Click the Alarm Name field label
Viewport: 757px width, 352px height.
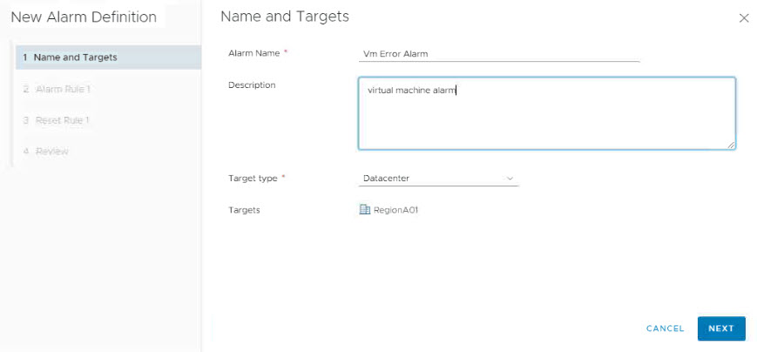(x=253, y=53)
